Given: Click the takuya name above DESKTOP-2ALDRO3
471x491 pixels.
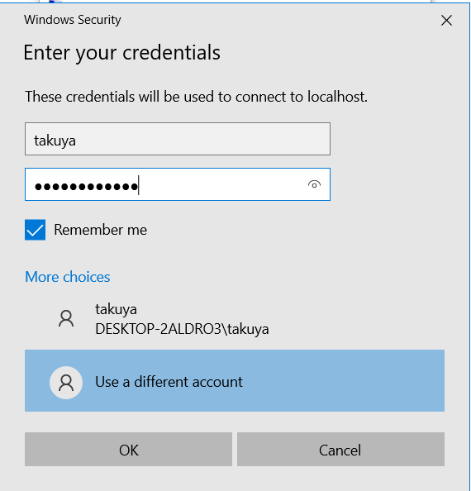Looking at the screenshot, I should tap(117, 310).
